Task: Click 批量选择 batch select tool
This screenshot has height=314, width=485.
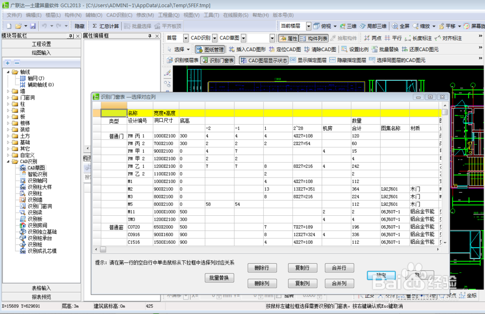Action: 138,26
